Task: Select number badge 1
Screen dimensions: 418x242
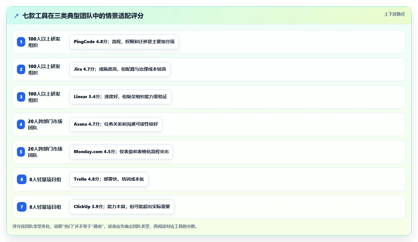Action: click(x=21, y=42)
